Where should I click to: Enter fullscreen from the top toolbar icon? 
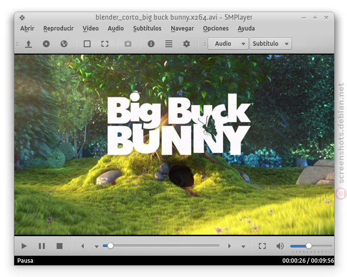coord(105,44)
